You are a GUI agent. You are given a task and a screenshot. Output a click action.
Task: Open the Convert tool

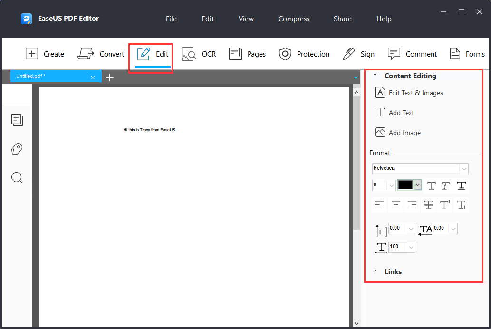point(101,54)
